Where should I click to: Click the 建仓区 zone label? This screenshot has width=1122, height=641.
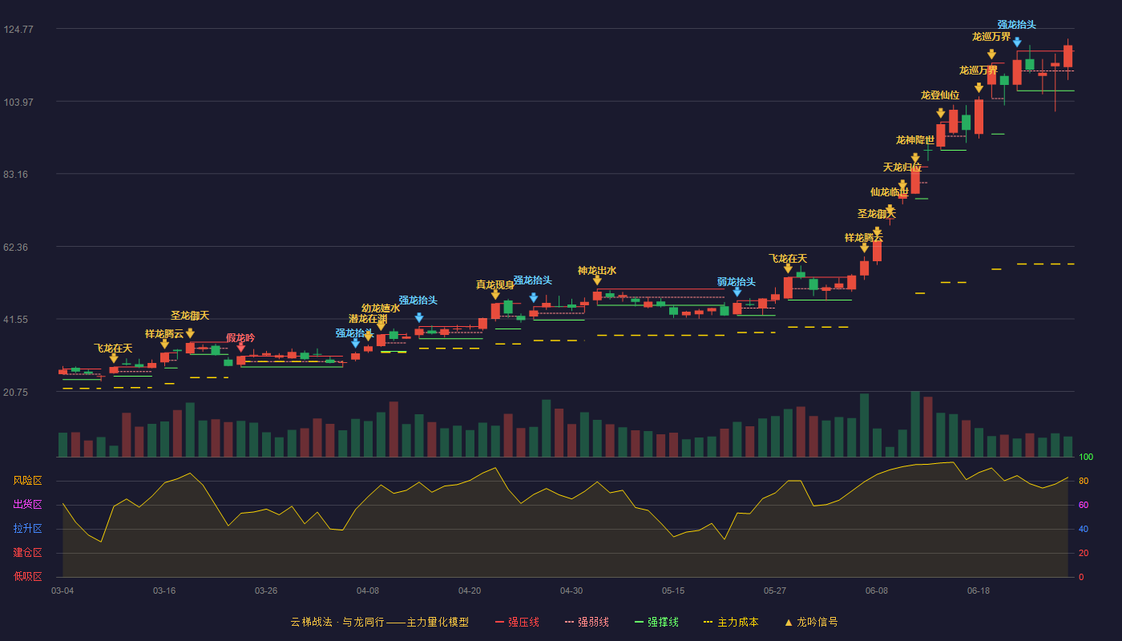[x=27, y=553]
